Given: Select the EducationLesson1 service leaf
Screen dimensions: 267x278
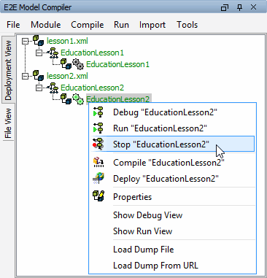Looking at the screenshot, I should [118, 64].
